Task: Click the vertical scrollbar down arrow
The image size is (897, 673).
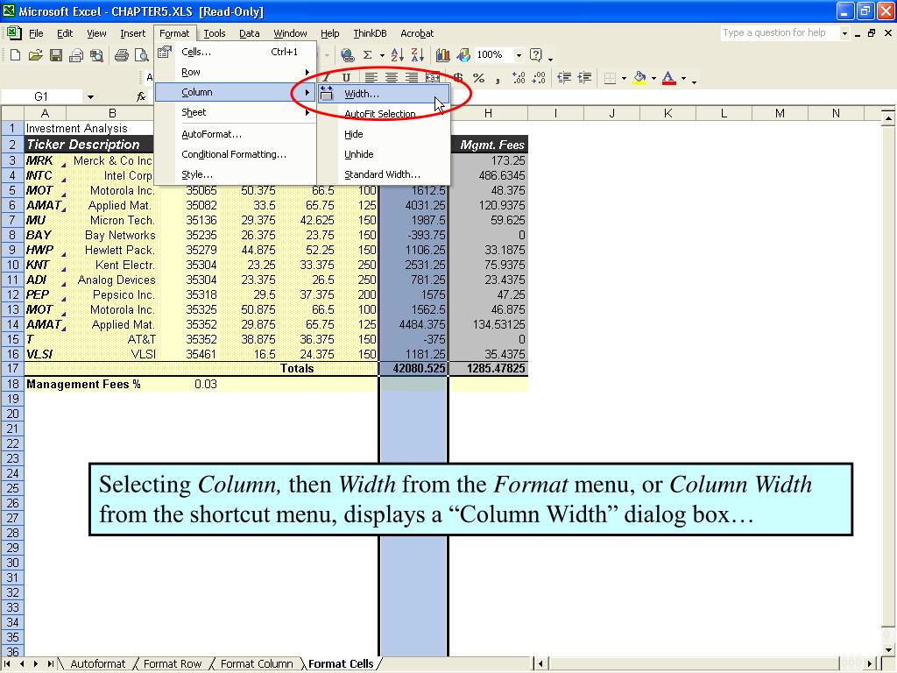Action: tap(888, 649)
